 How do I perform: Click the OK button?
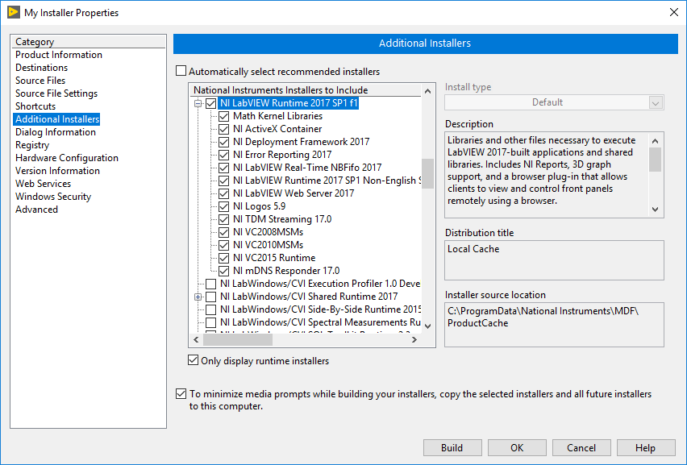click(x=517, y=447)
